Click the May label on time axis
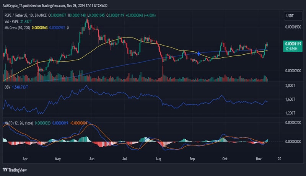The image size is (306, 176). point(58,159)
